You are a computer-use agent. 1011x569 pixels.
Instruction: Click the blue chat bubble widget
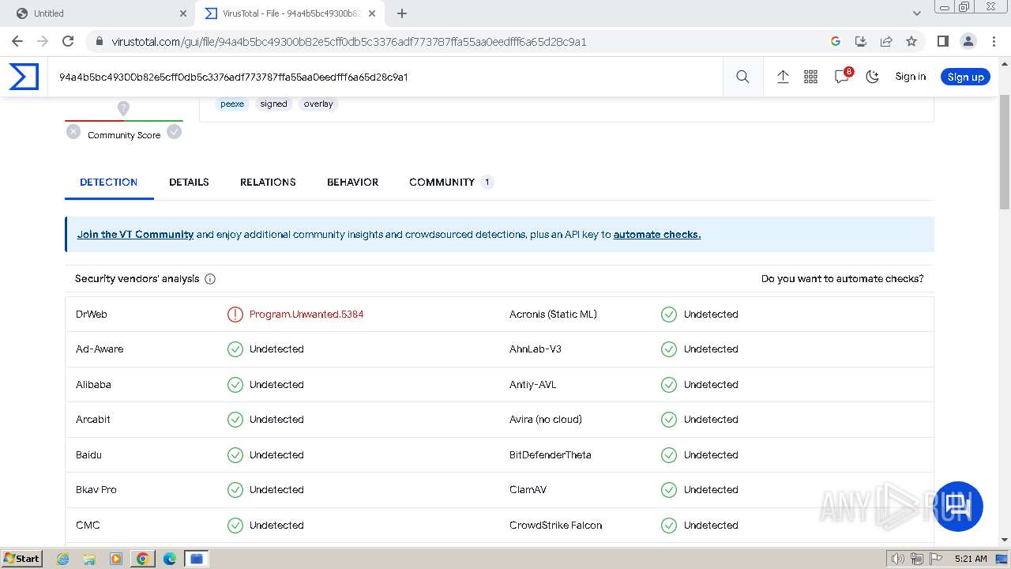[959, 506]
